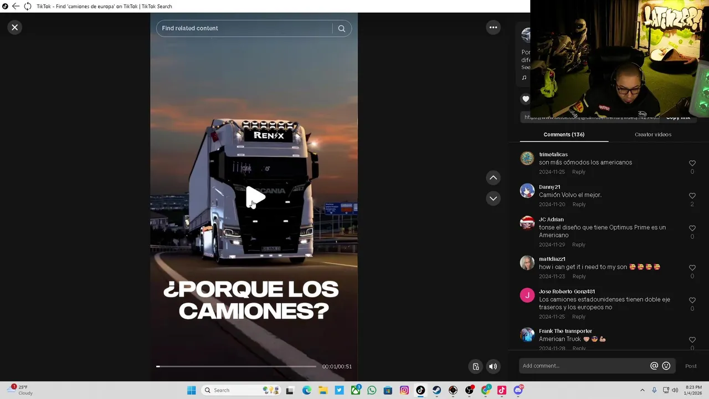This screenshot has width=709, height=399.
Task: Reply to mattdiazz1's comment
Action: pyautogui.click(x=579, y=277)
